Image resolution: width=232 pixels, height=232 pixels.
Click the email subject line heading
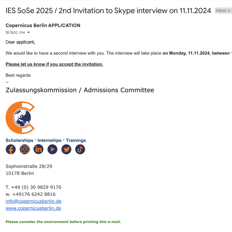108,11
